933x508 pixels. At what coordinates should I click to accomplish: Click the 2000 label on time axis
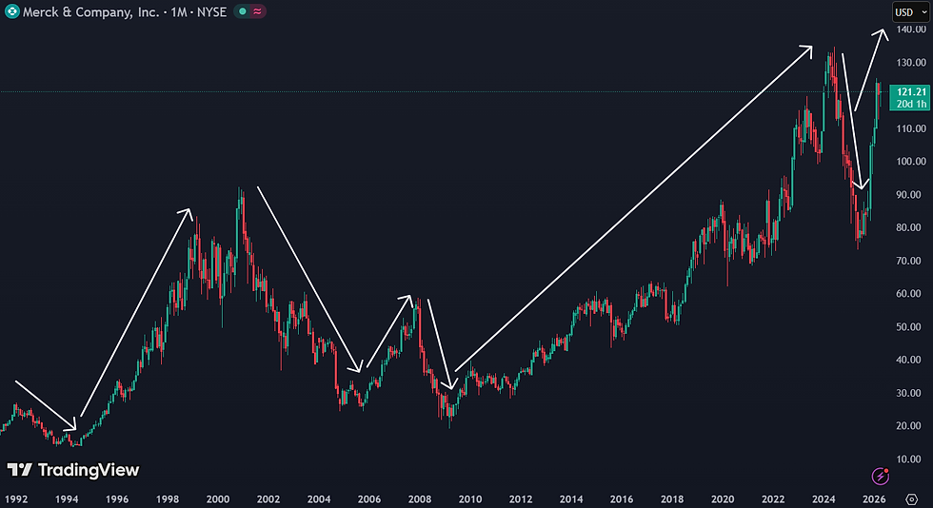click(218, 499)
